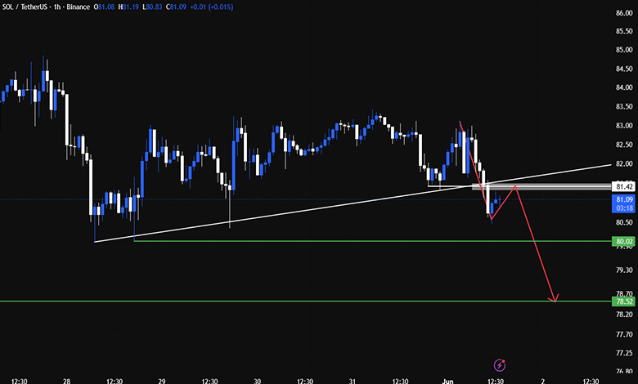
Task: Click the close value C81.09 in header
Action: click(176, 7)
